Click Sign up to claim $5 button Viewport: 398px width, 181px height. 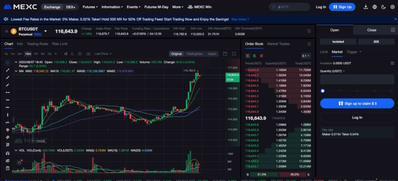[357, 103]
